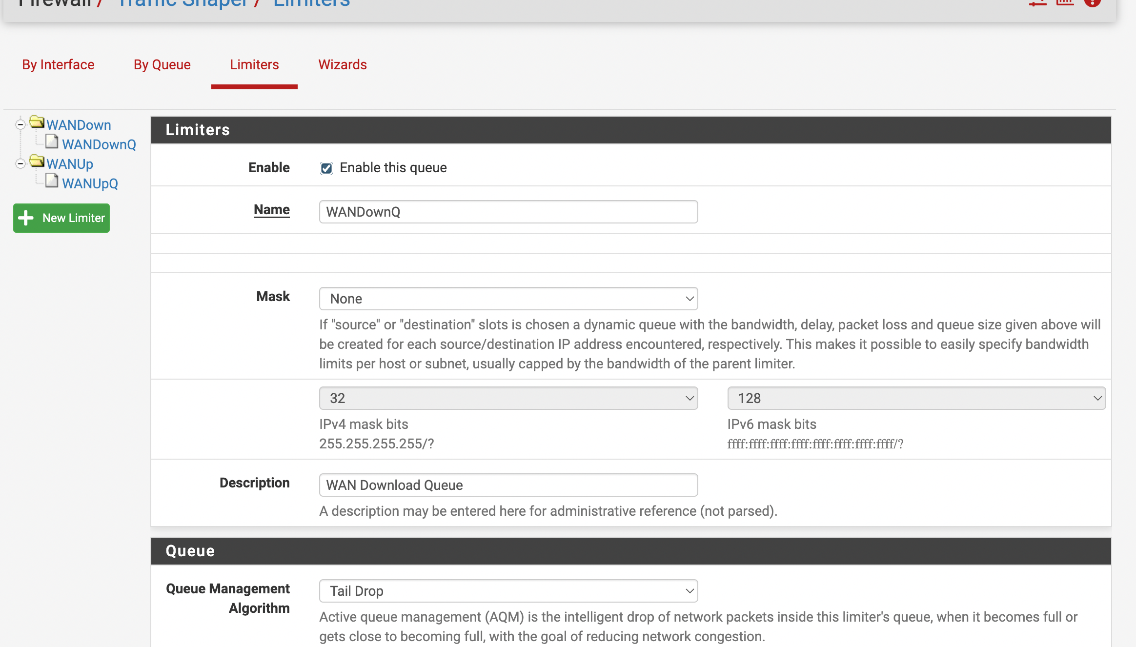The height and width of the screenshot is (647, 1136).
Task: Click the WANDown folder icon
Action: pyautogui.click(x=37, y=122)
